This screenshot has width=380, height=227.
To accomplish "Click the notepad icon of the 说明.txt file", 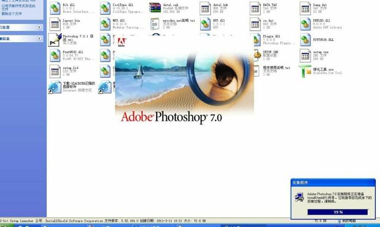I will 155,24.
